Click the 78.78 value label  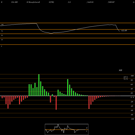click(126, 79)
